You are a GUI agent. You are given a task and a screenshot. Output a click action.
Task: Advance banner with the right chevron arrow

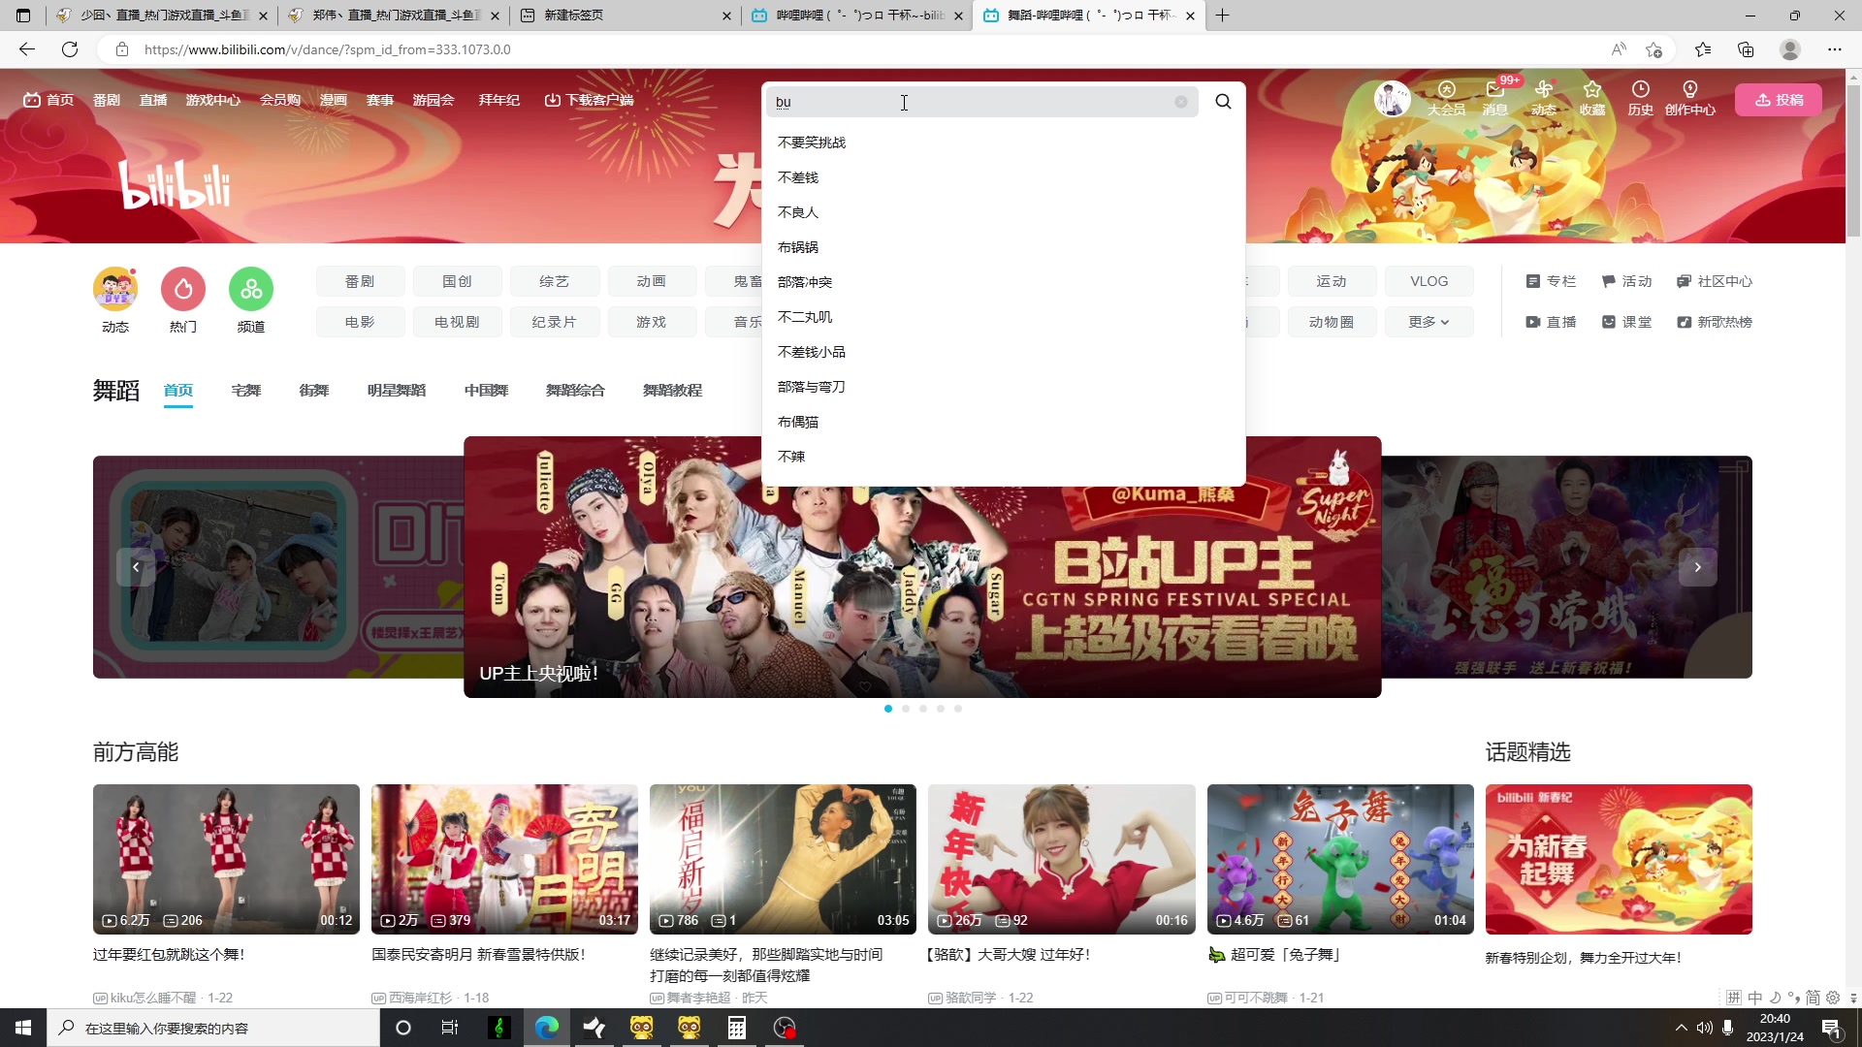point(1698,567)
